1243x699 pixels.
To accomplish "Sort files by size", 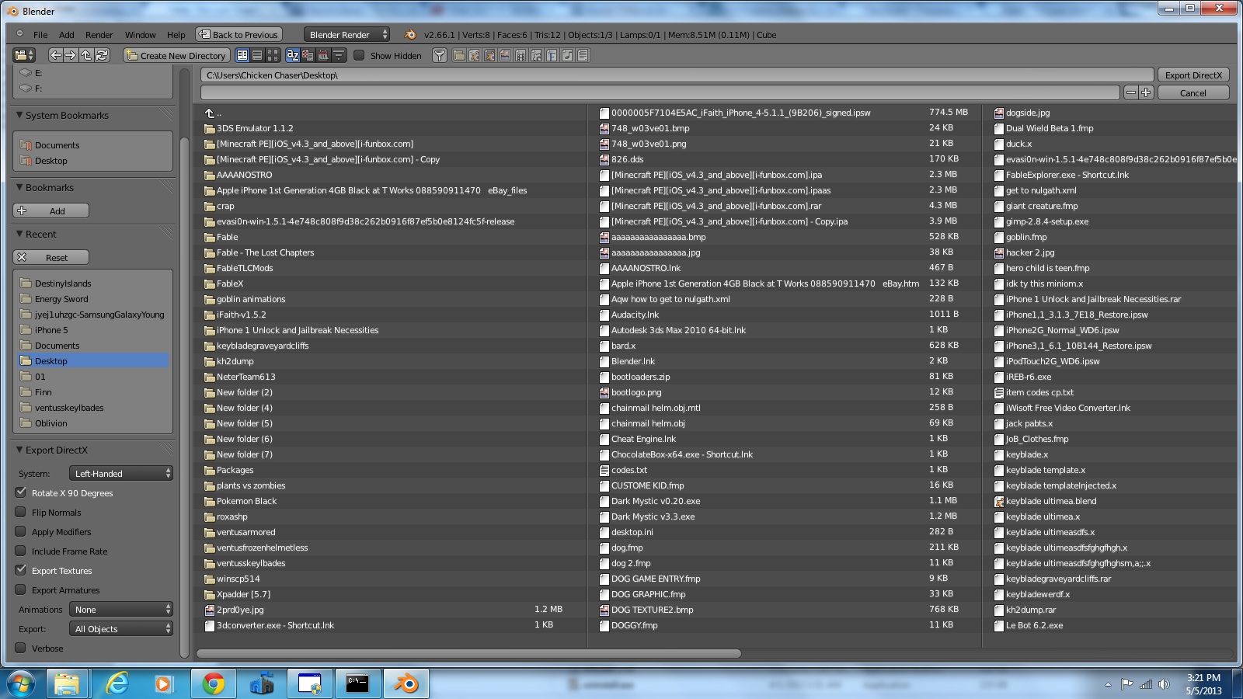I will (x=339, y=55).
